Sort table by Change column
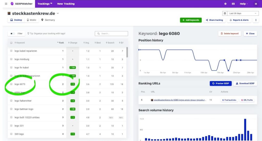 coord(73,43)
